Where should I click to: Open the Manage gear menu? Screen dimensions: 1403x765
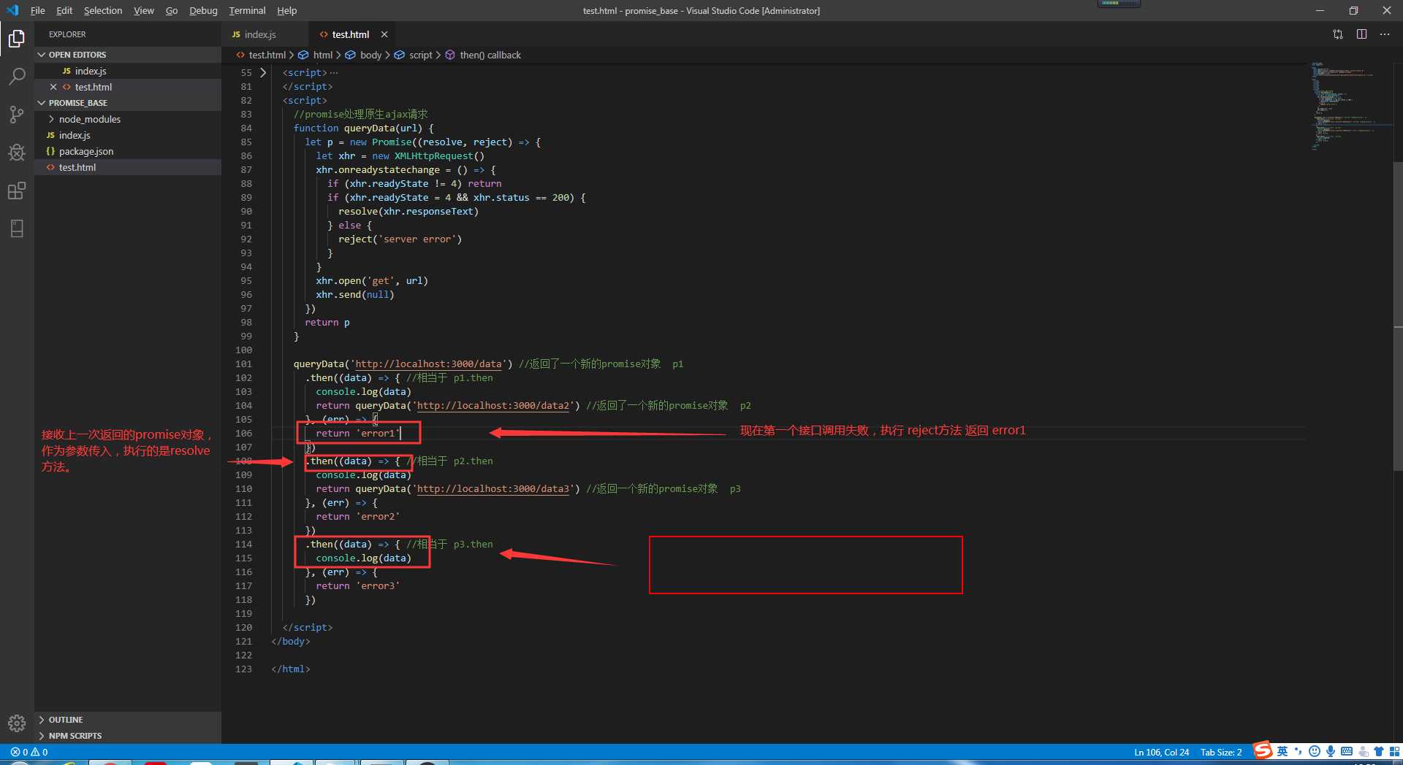[x=17, y=723]
